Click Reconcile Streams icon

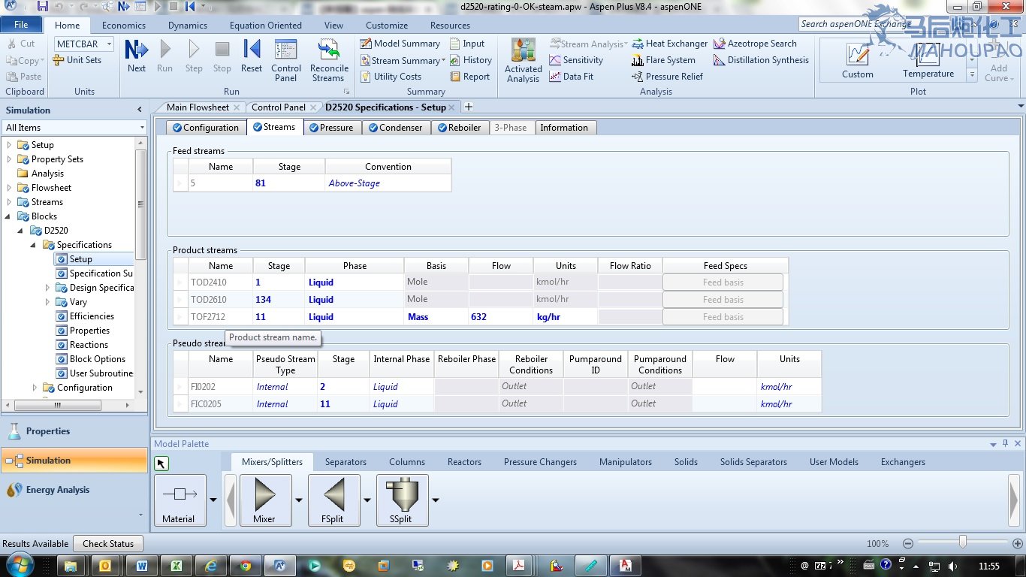click(328, 60)
